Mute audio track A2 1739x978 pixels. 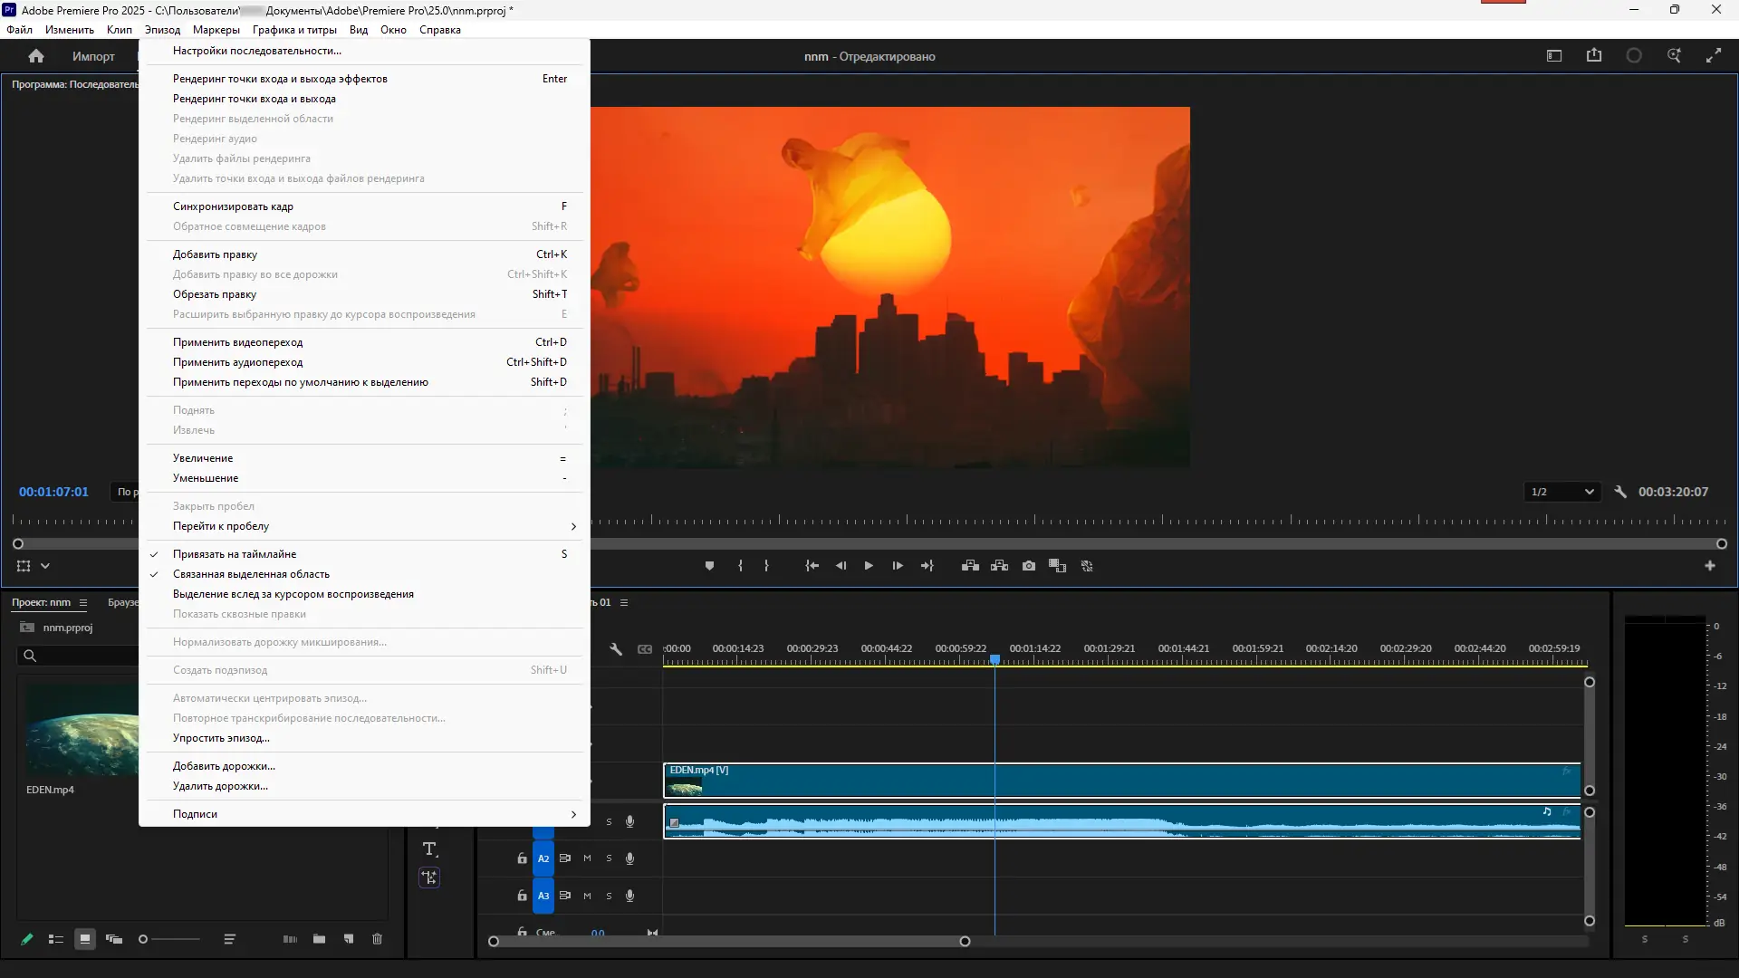pos(587,858)
